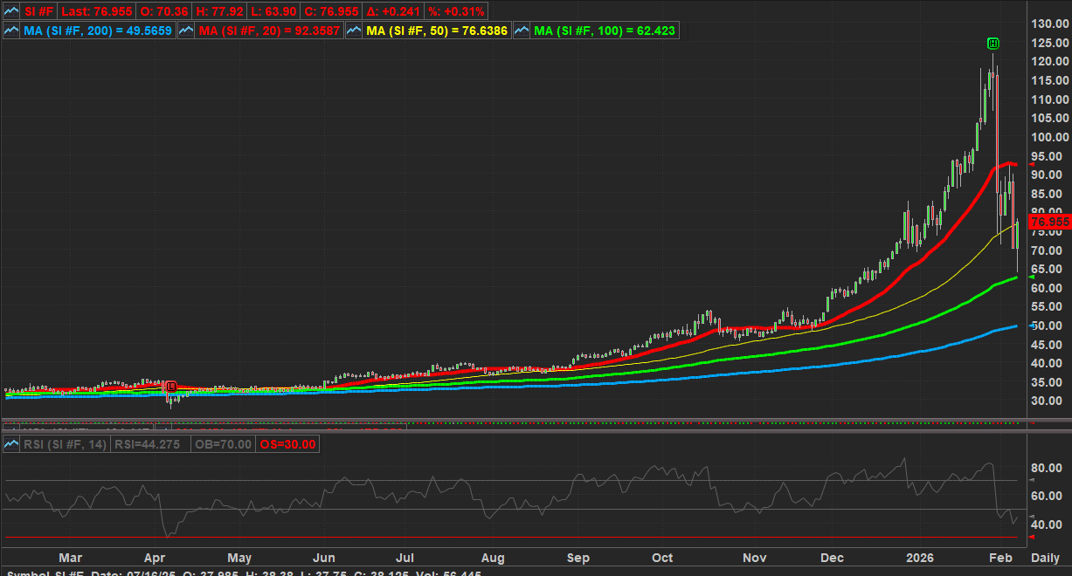Click the icon left of the MA 50 label
1072x576 pixels.
(354, 31)
